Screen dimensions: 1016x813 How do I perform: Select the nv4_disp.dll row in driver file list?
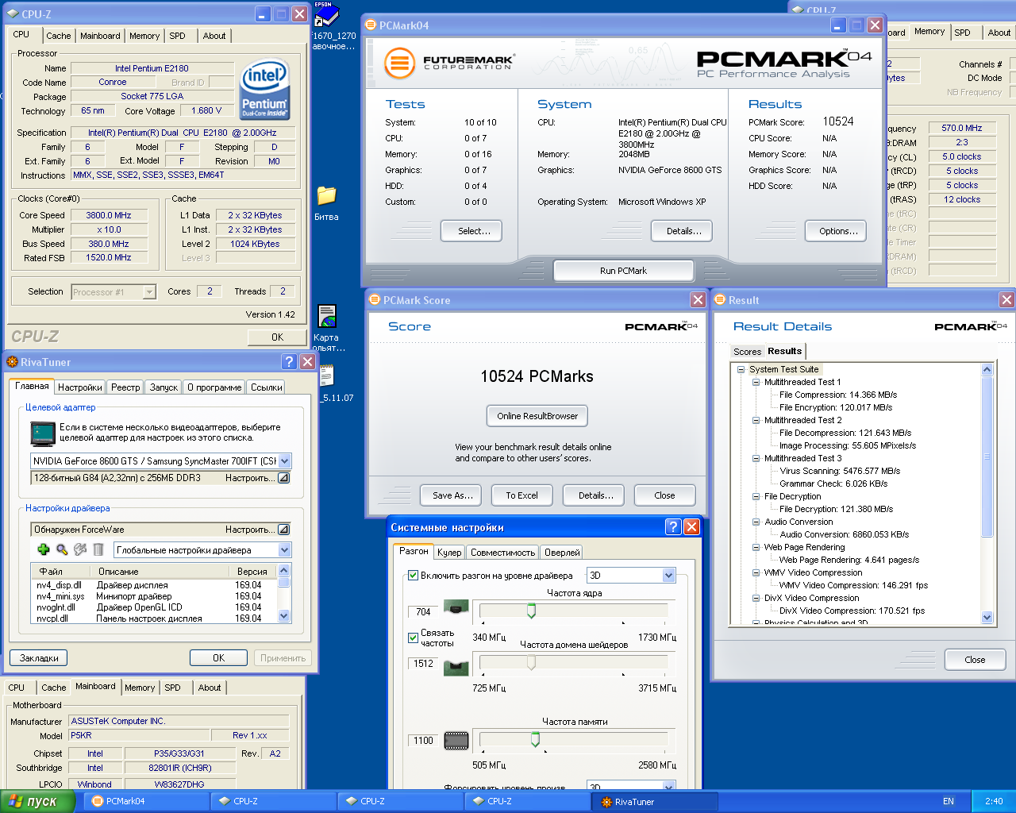tap(154, 585)
